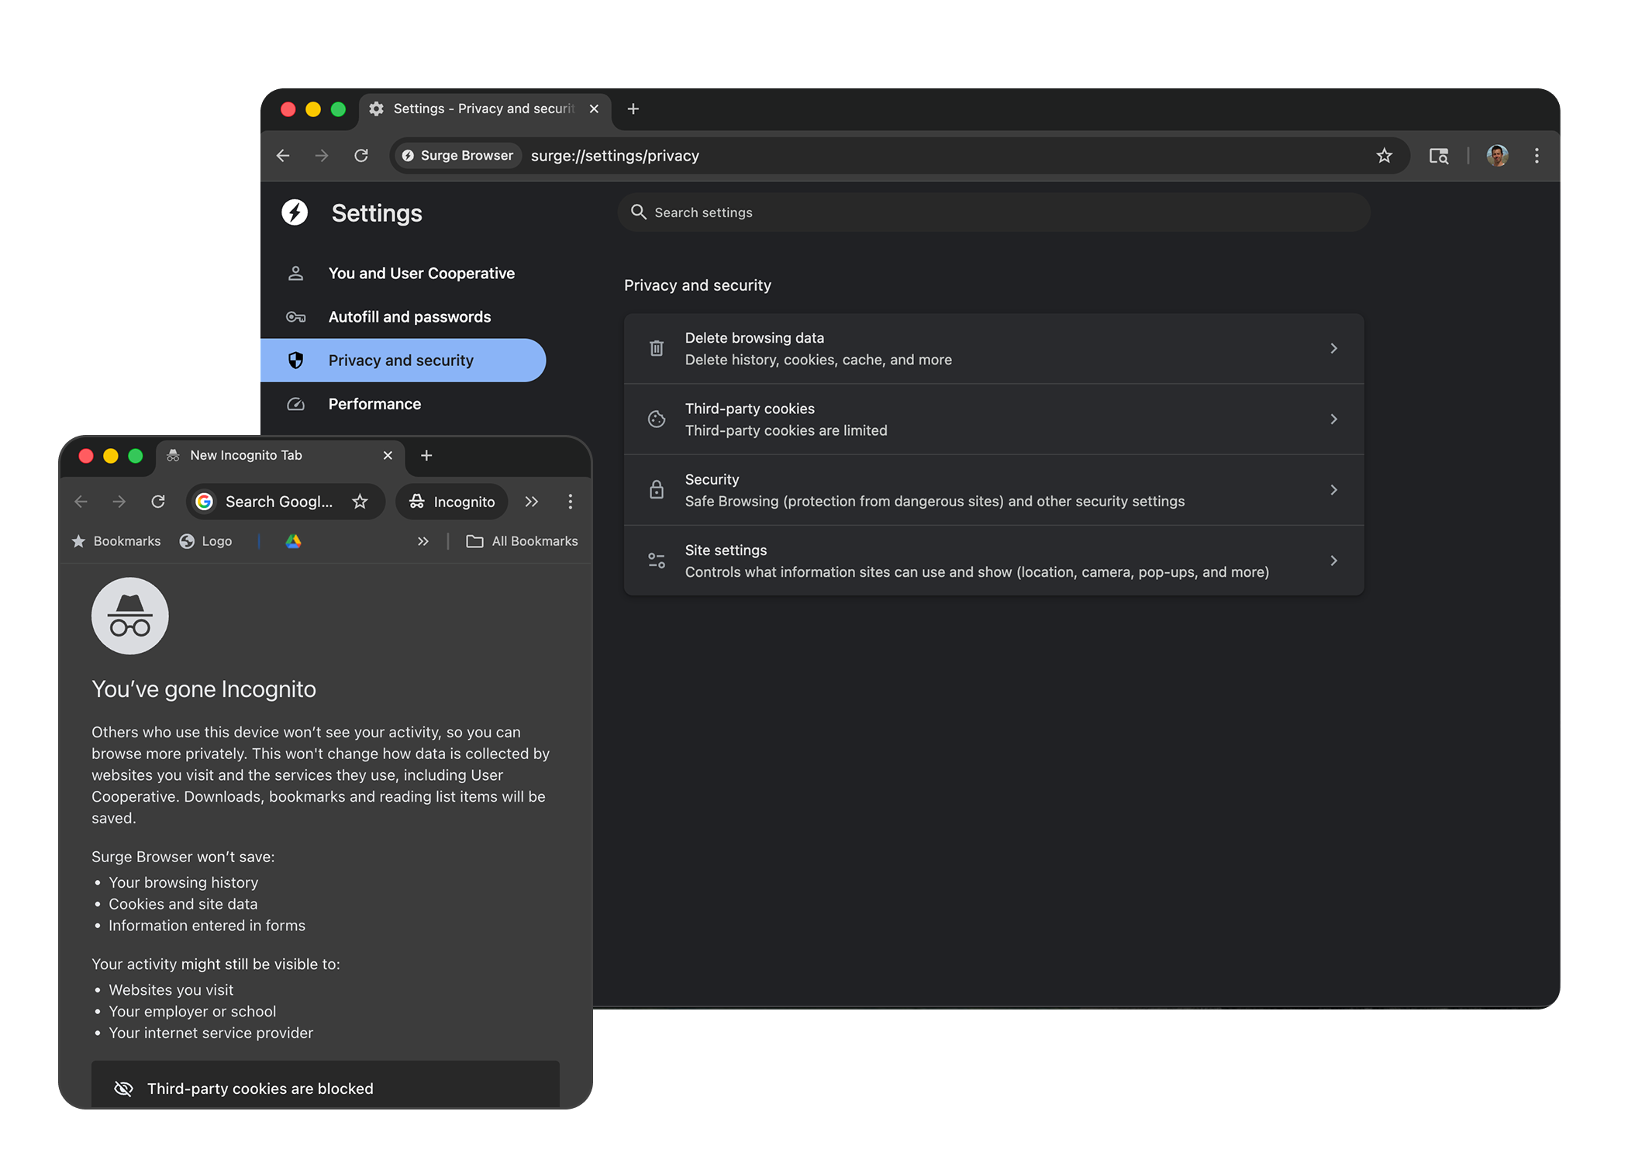Open the All Bookmarks folder

click(523, 541)
